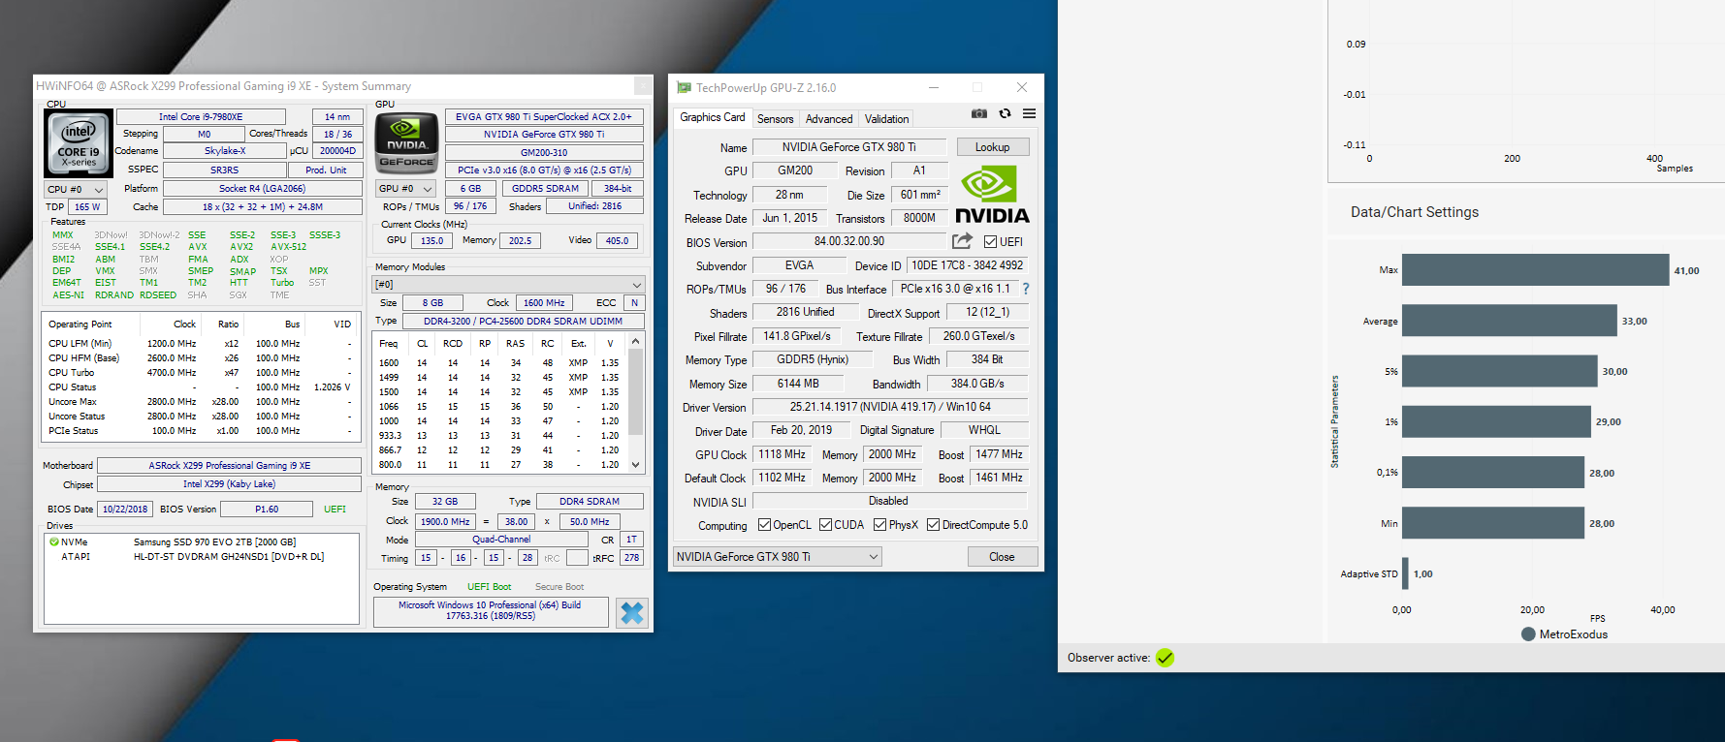The image size is (1725, 742).
Task: Toggle the CUDA checkbox
Action: click(x=825, y=525)
